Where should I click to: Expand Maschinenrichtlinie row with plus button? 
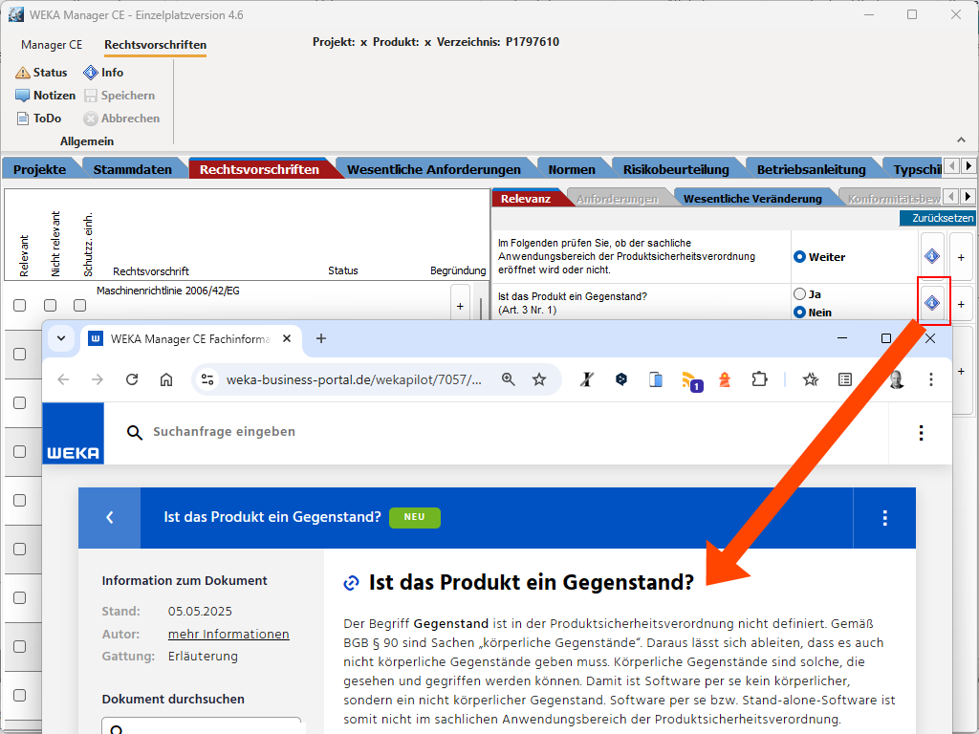(x=460, y=306)
